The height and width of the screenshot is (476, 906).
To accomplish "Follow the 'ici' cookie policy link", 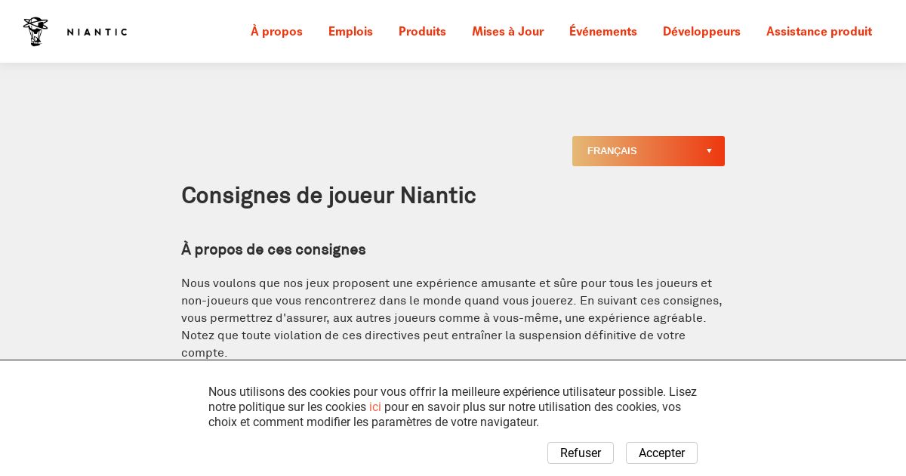I will click(374, 407).
